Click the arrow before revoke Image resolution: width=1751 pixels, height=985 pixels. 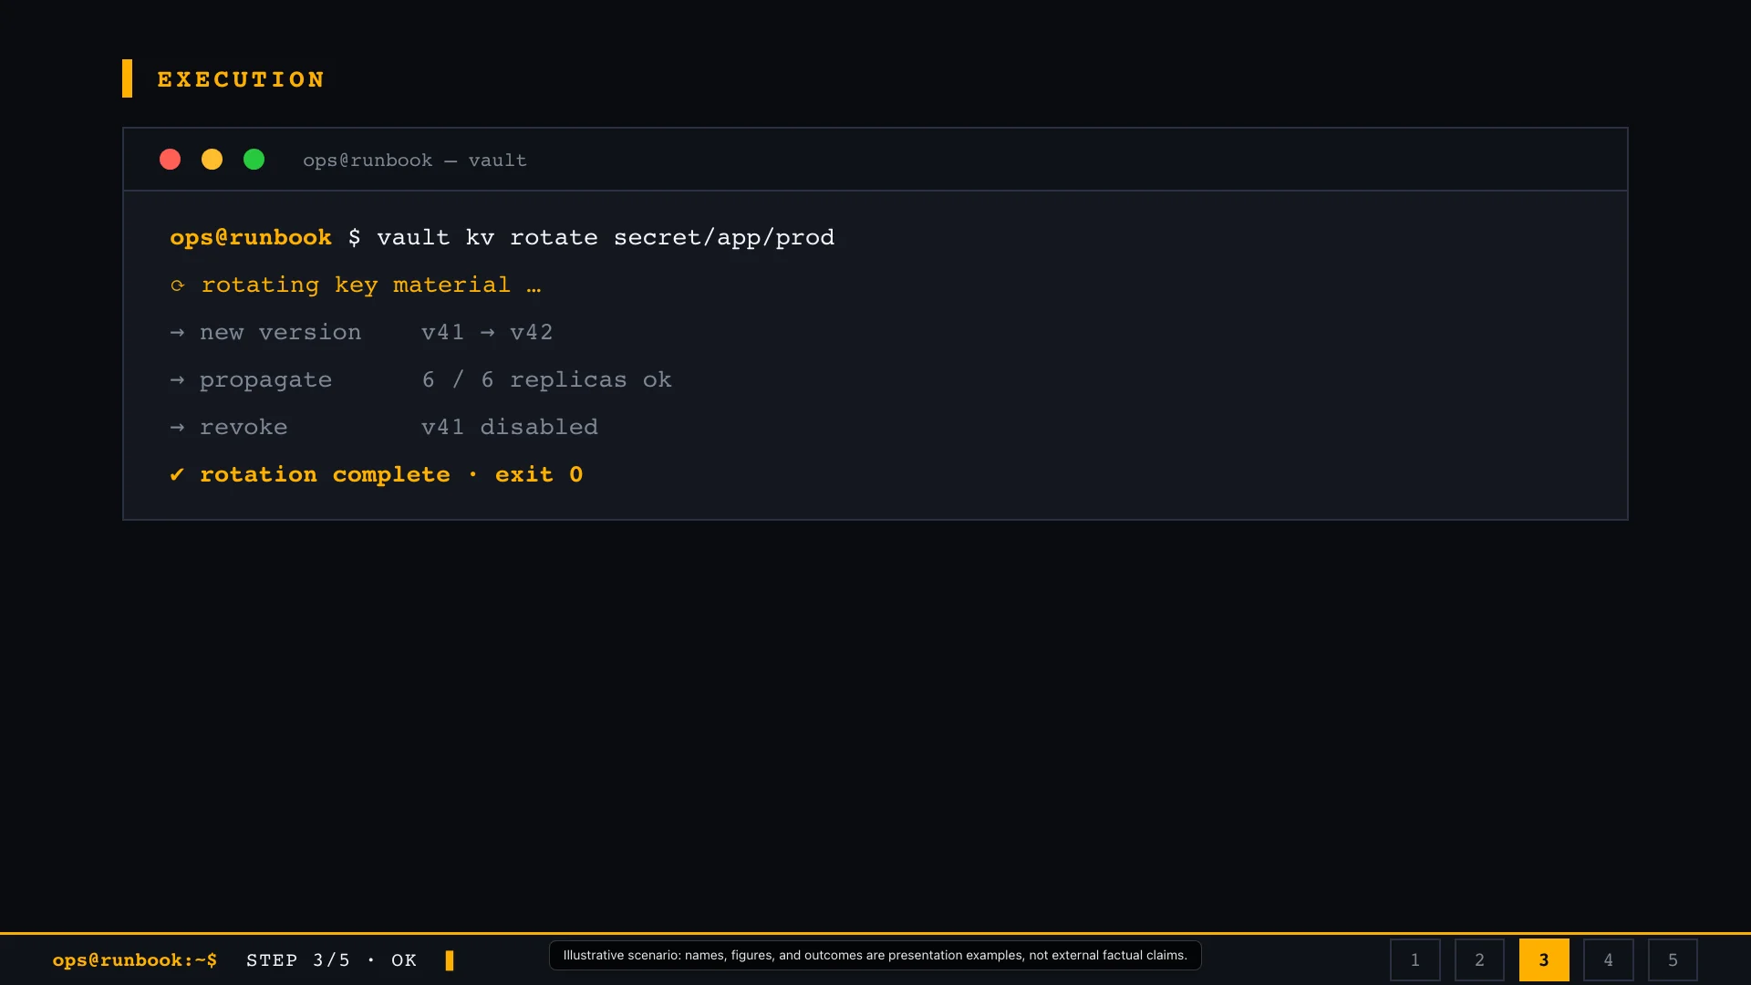177,428
